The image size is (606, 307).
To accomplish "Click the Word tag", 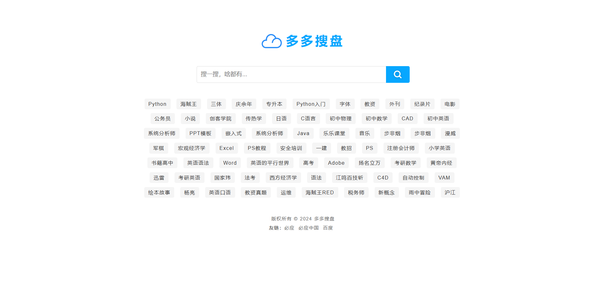I will tap(230, 163).
